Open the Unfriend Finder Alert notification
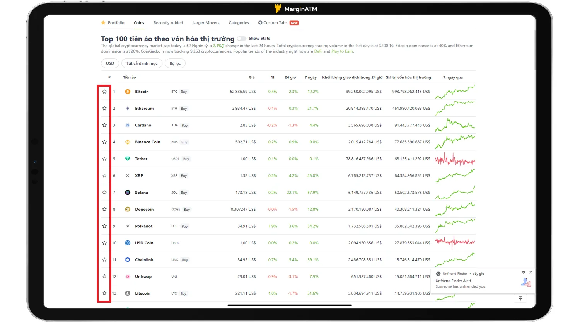This screenshot has height=322, width=580. 483,281
